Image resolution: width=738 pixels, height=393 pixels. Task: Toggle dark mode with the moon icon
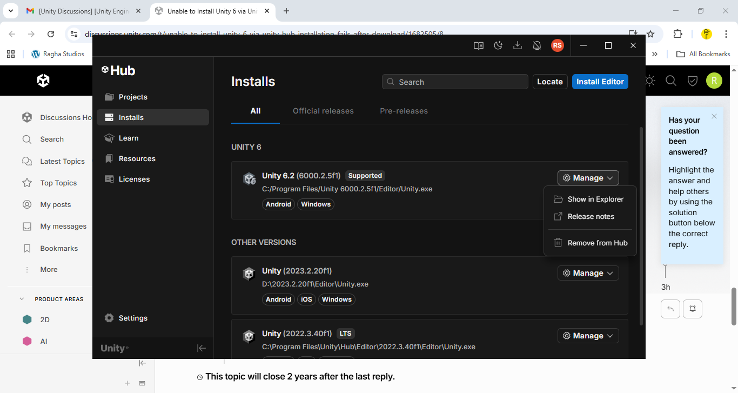[x=498, y=45]
